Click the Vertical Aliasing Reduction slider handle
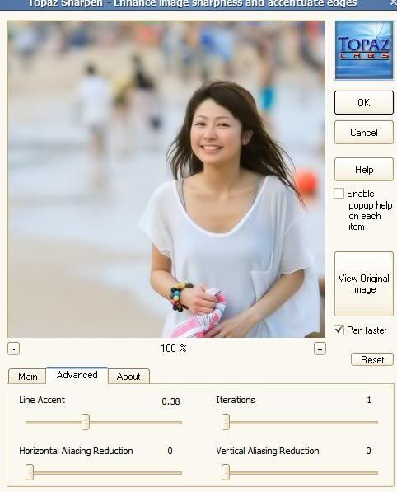 point(226,472)
